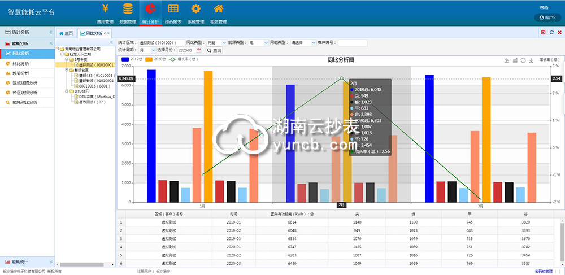The image size is (565, 275).
Task: Download chart as image icon
Action: tap(531, 60)
